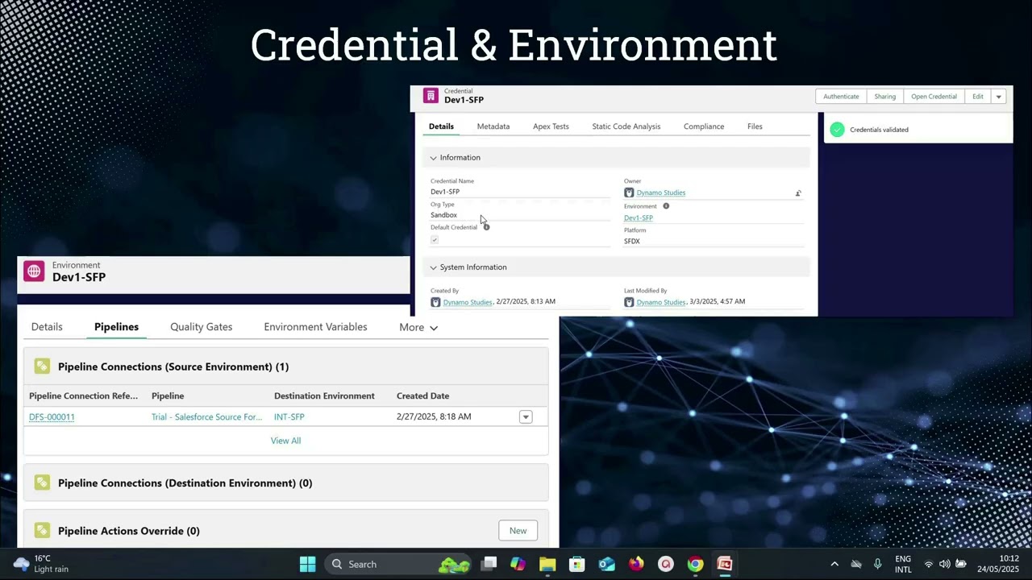This screenshot has width=1032, height=580.
Task: Open the credential actions dropdown next to Edit
Action: pos(998,97)
